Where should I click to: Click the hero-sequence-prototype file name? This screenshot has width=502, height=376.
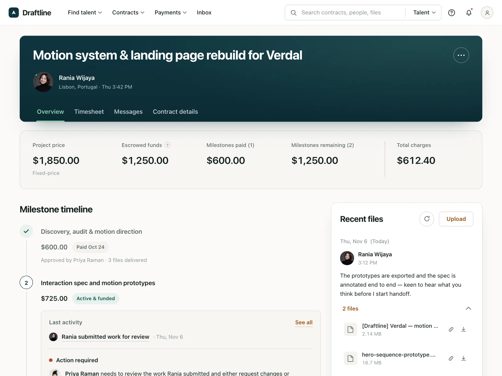tap(399, 355)
